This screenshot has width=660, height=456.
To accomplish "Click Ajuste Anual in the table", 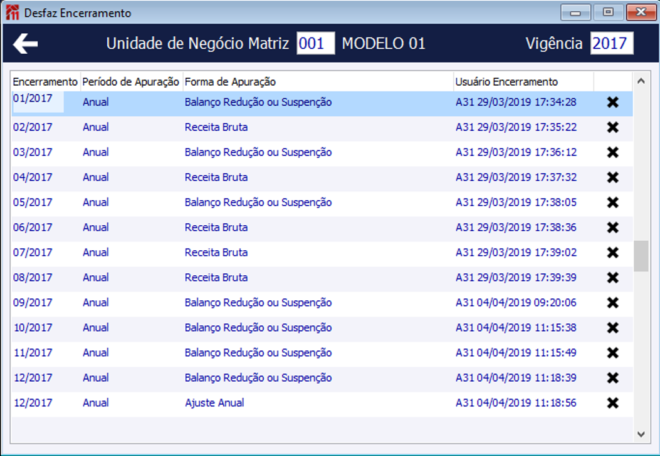I will [214, 403].
